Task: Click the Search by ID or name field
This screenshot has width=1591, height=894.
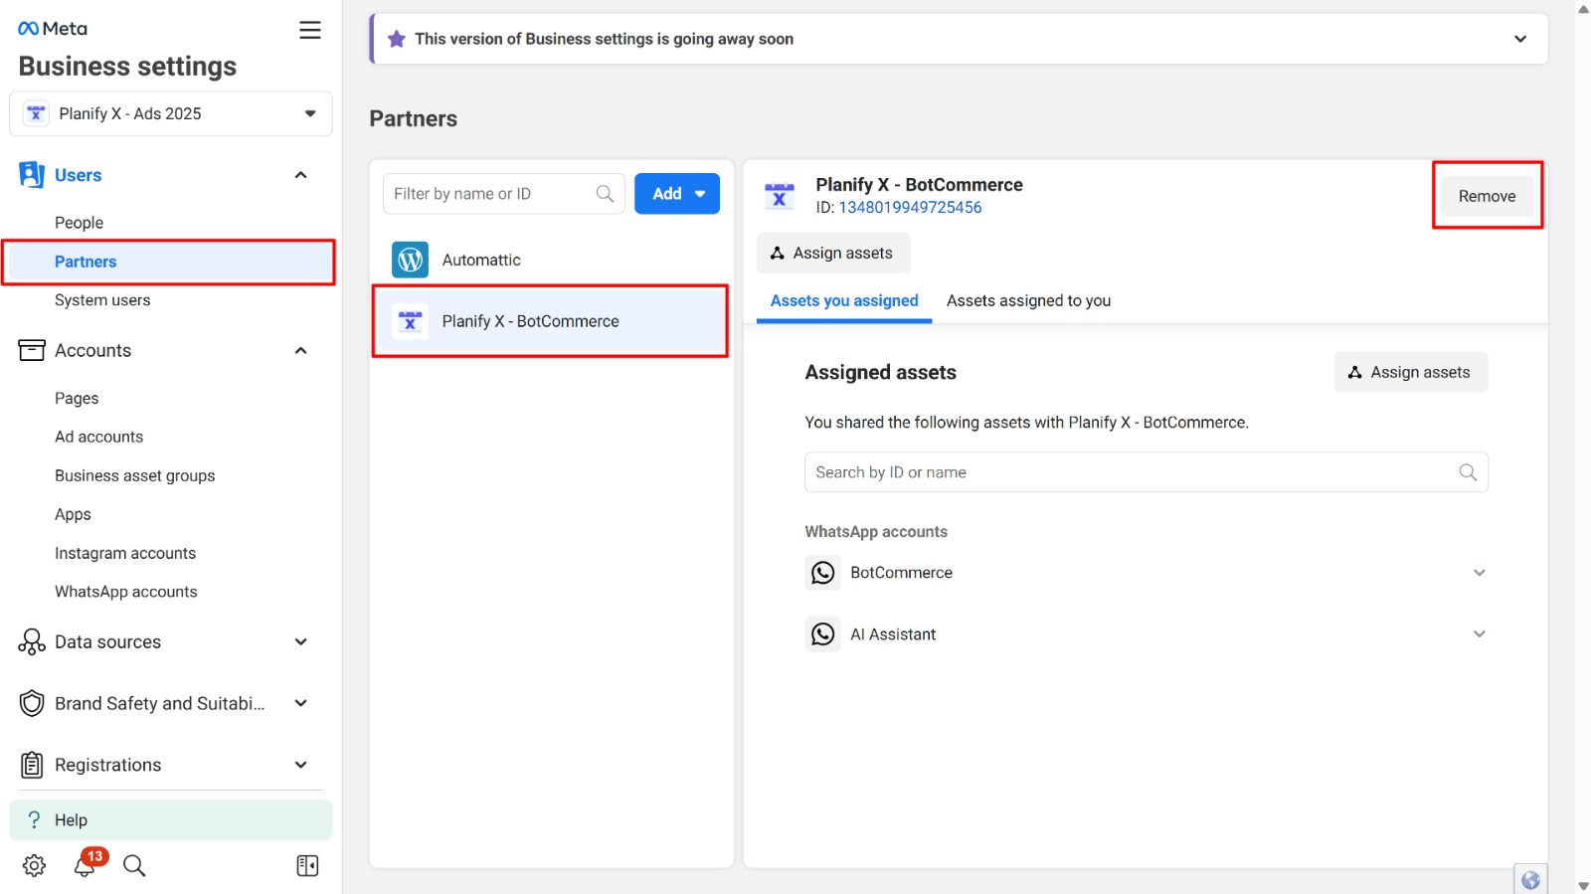Action: coord(1134,472)
